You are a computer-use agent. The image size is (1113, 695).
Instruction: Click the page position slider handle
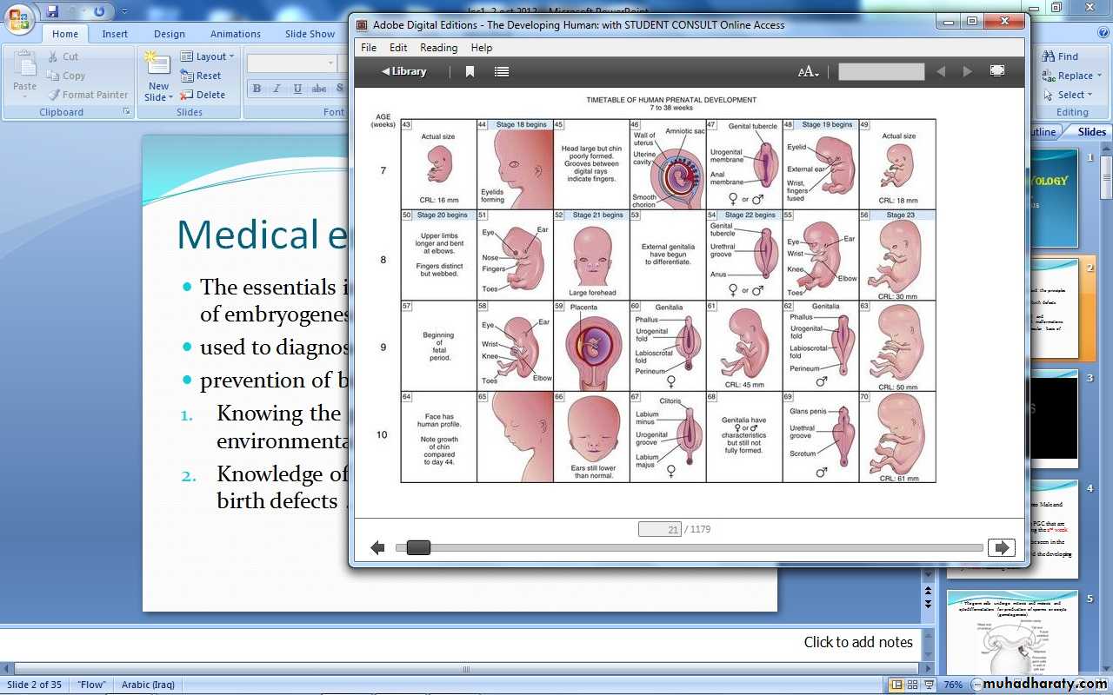click(418, 547)
